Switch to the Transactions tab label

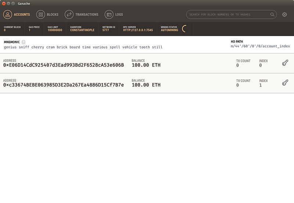point(87,15)
